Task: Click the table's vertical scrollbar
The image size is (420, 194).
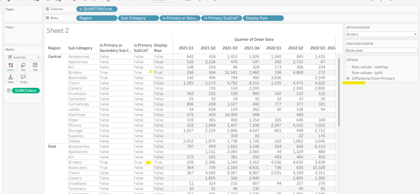Action: [x=339, y=90]
